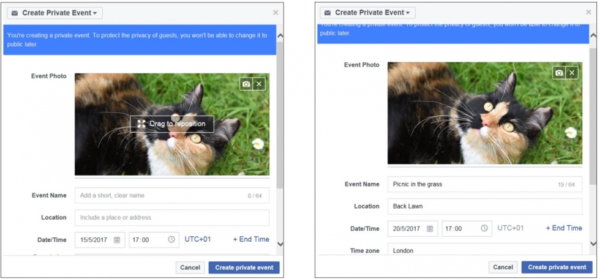
Task: Click 'Picnic in the grass' event name field
Action: [x=485, y=184]
